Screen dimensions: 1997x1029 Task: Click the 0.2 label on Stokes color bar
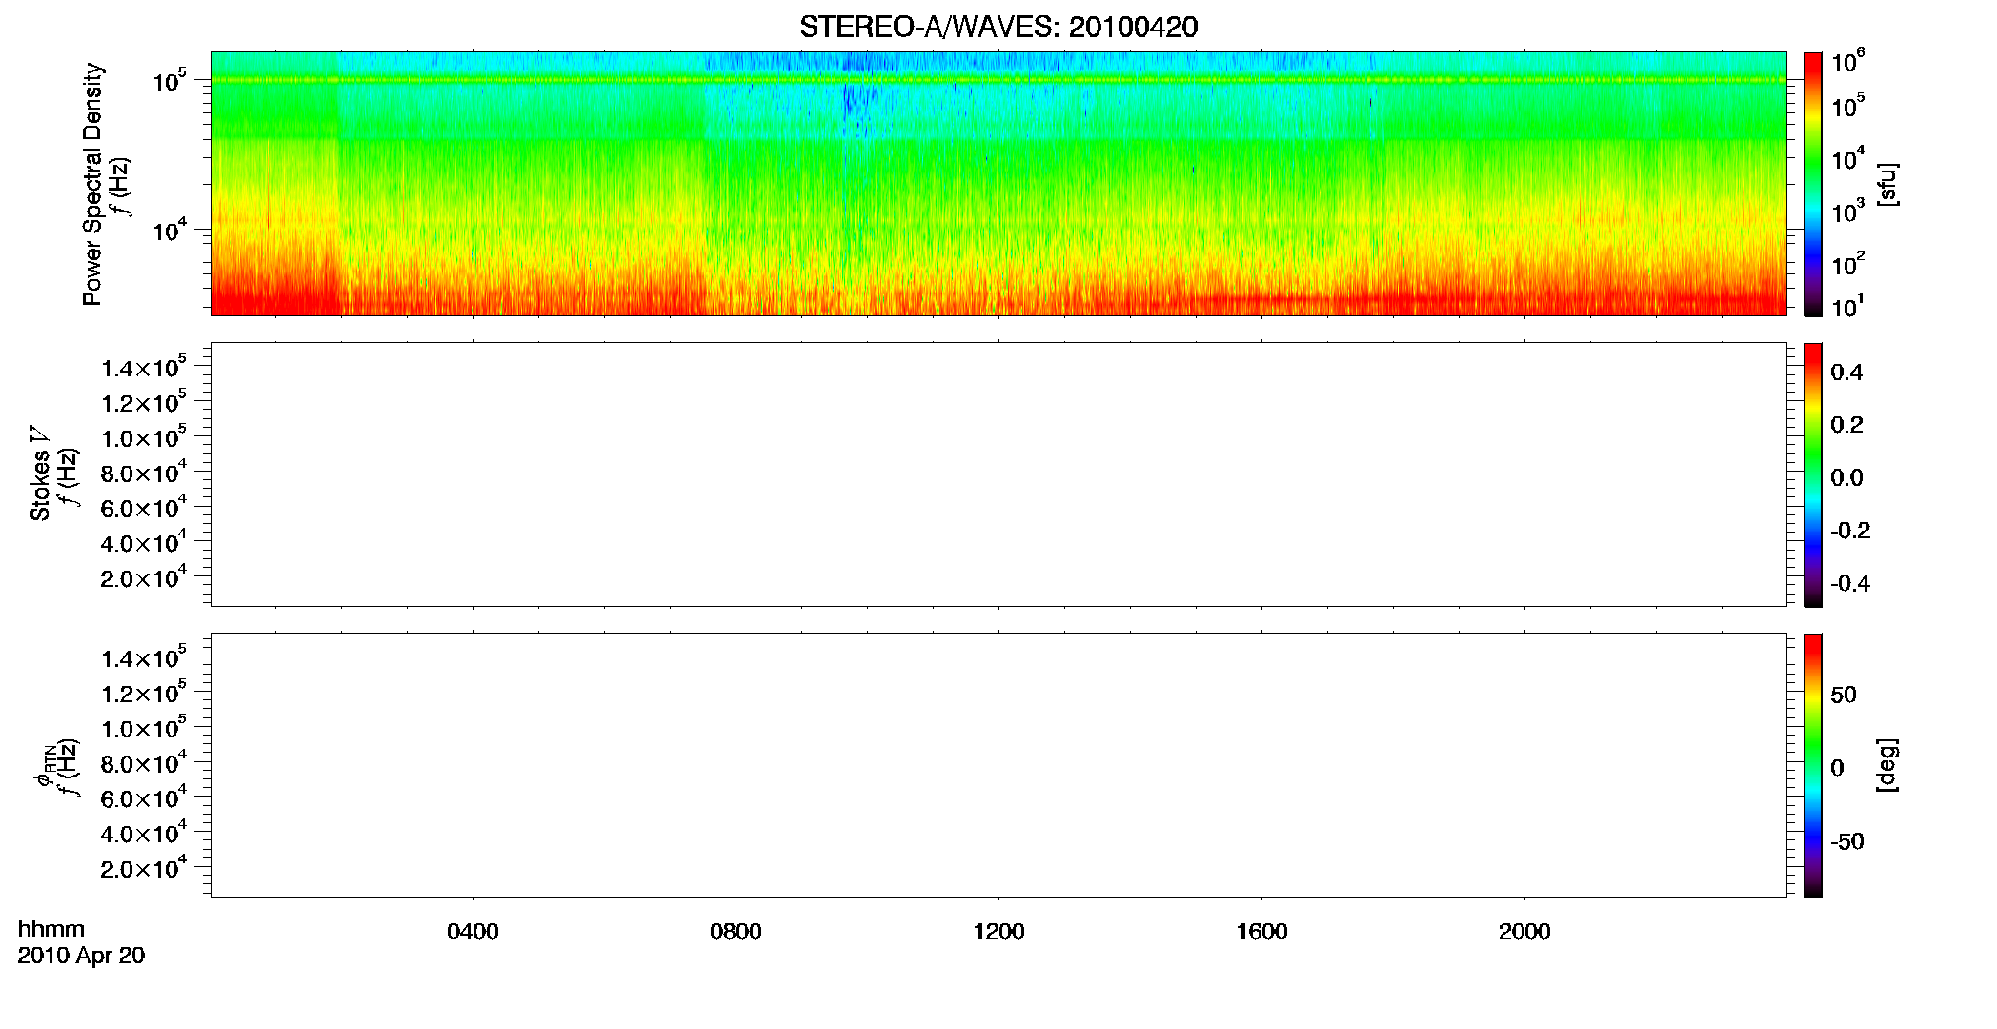tap(1846, 425)
